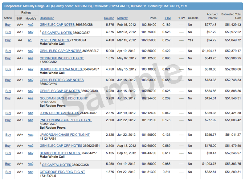
Task: Open PFIZER INC NOTES description link
Action: pos(54,40)
